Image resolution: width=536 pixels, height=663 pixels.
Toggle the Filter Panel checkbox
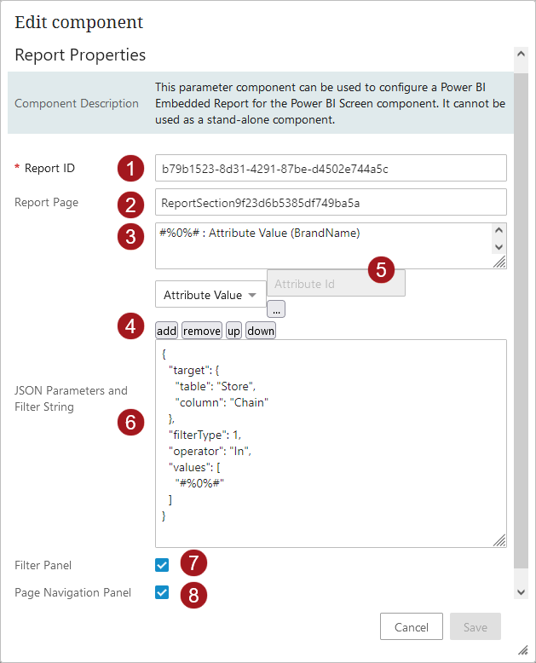coord(162,564)
